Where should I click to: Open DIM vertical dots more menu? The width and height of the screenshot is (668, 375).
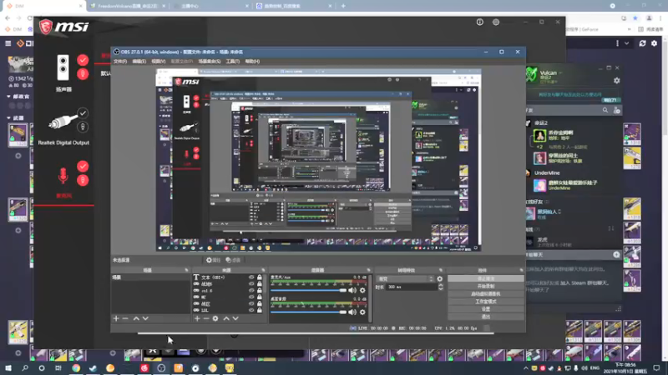[x=617, y=43]
